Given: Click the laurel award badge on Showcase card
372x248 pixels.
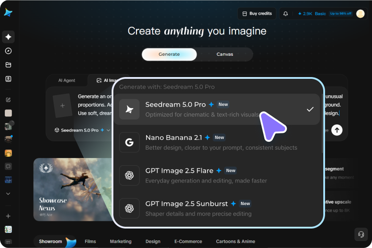Looking at the screenshot, I should tap(46, 168).
